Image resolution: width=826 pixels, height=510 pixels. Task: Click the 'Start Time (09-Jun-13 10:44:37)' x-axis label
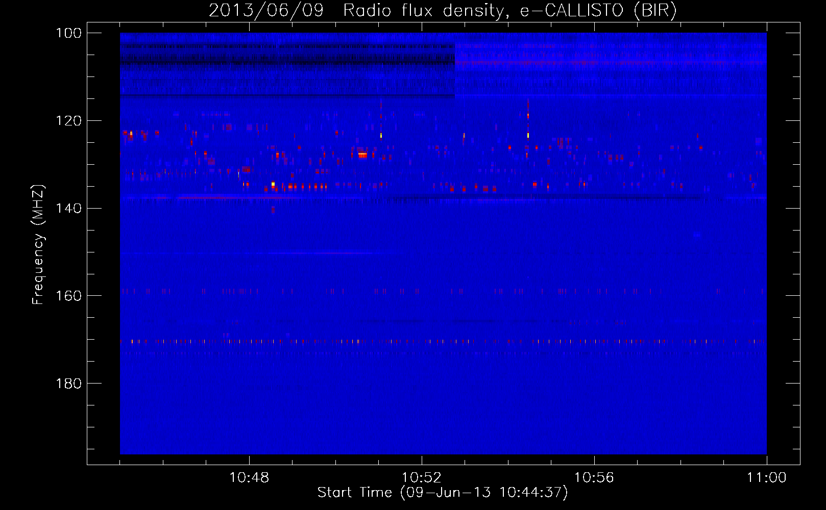(x=443, y=493)
